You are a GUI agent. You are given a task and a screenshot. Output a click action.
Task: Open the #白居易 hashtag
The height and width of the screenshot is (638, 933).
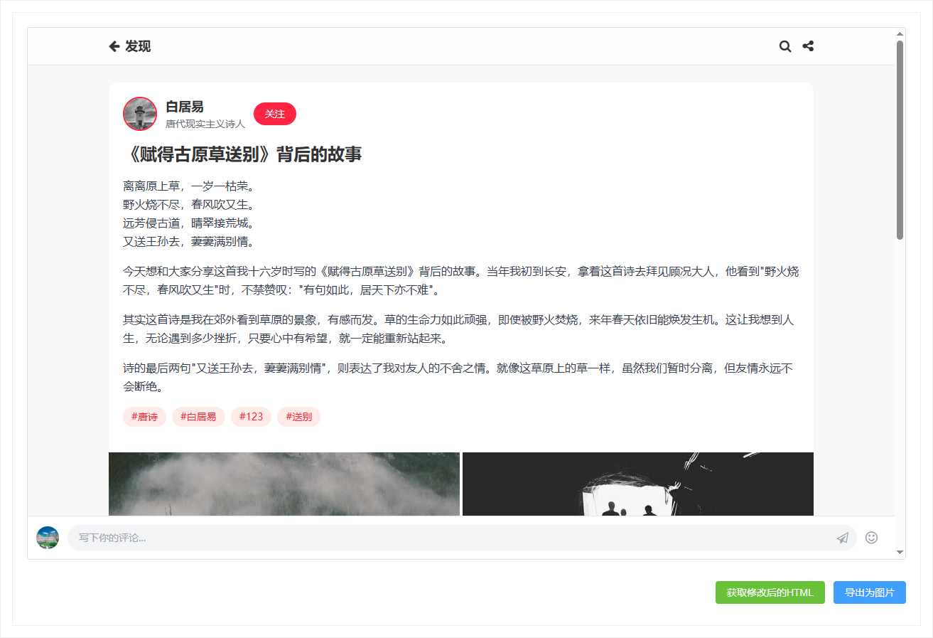point(198,417)
